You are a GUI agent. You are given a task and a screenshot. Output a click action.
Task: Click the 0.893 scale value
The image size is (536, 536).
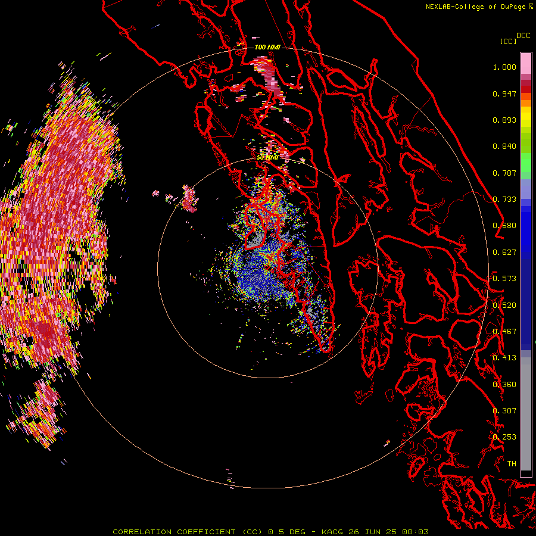point(504,120)
